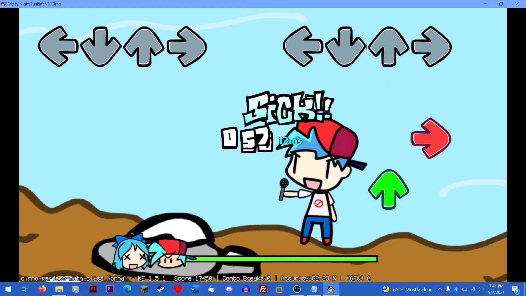Expand the hidden tray icons chevron

440,289
